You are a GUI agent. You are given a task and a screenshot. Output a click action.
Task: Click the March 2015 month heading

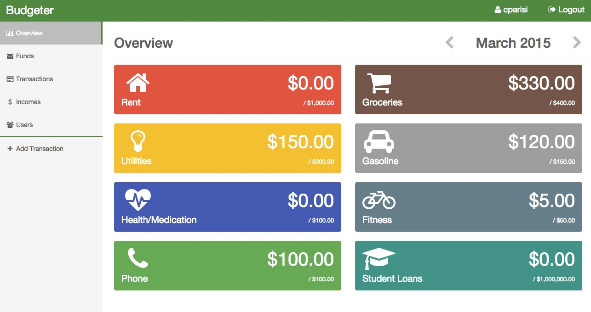513,43
